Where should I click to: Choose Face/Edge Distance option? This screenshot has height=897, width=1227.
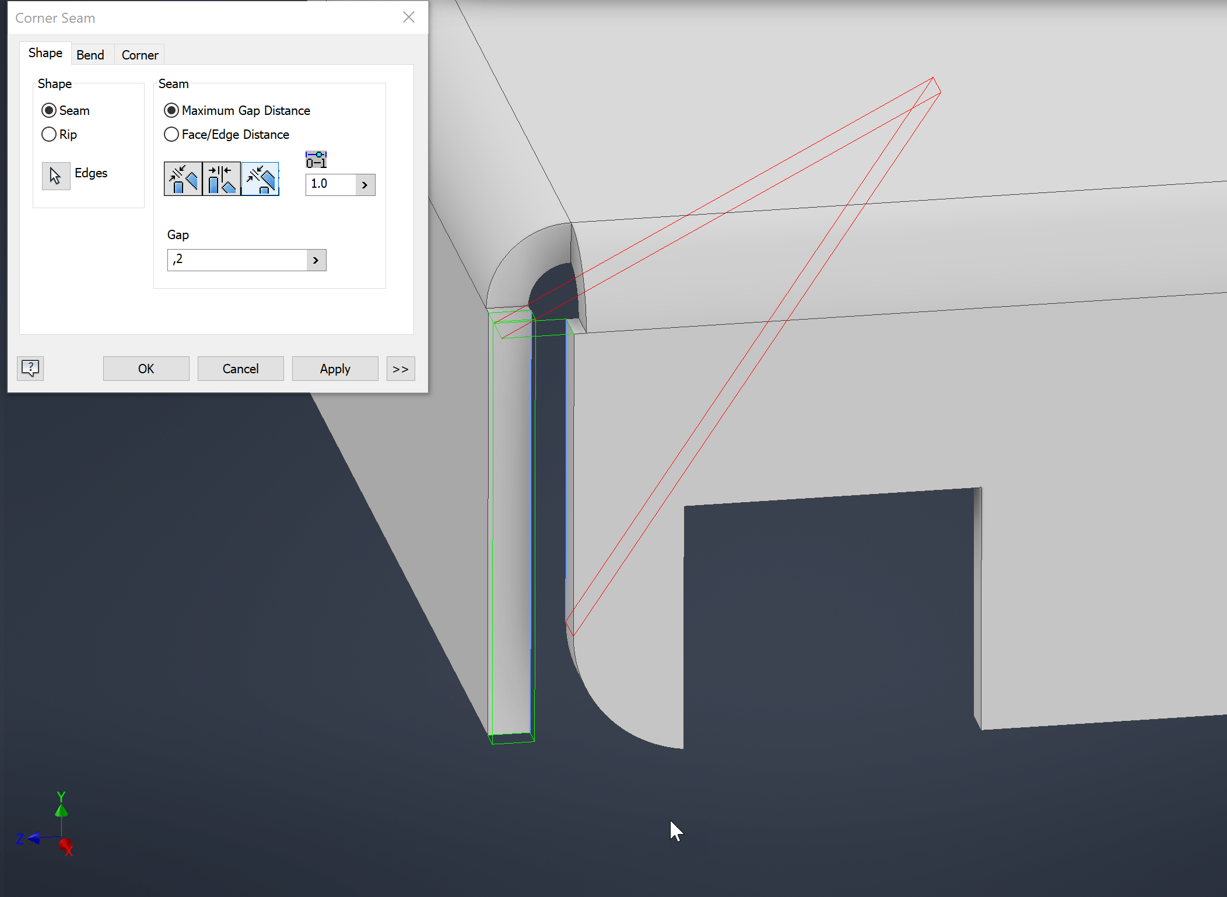coord(171,135)
